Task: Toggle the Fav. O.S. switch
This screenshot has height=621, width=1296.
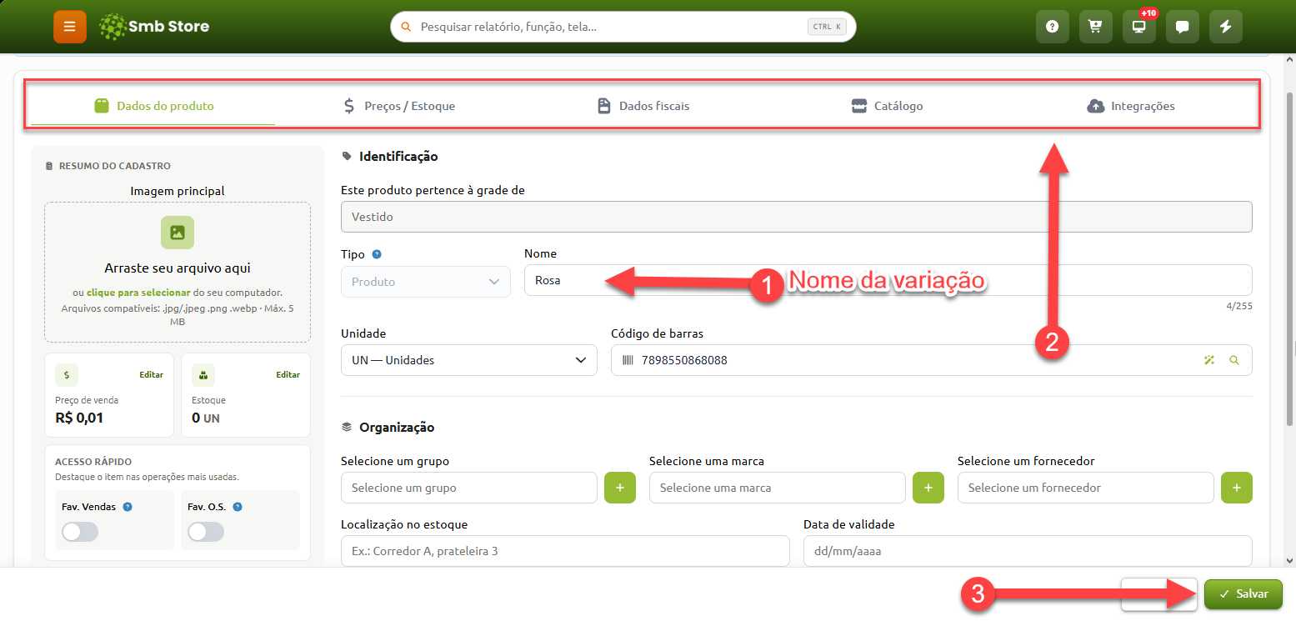Action: 206,532
